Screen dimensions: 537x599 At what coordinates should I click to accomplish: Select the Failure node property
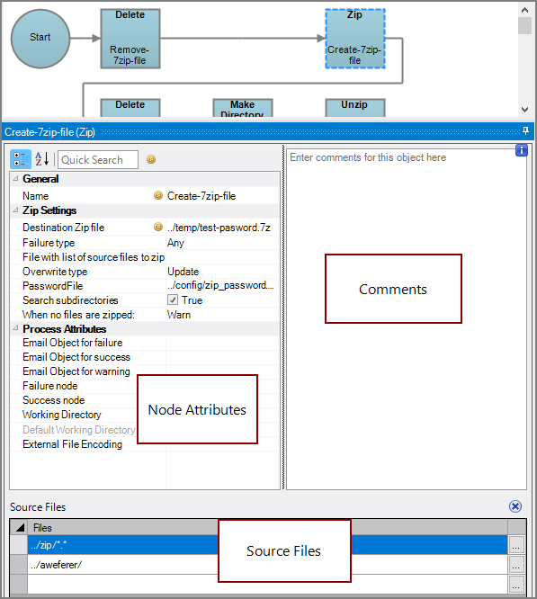click(50, 386)
